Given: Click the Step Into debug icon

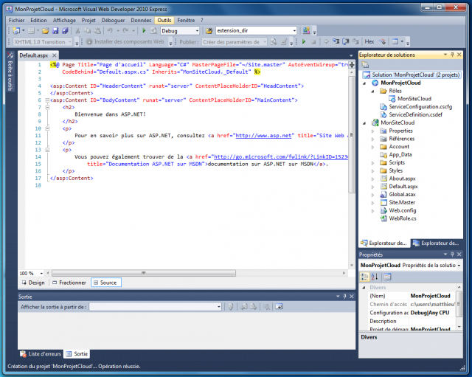Looking at the screenshot, I should (x=336, y=41).
